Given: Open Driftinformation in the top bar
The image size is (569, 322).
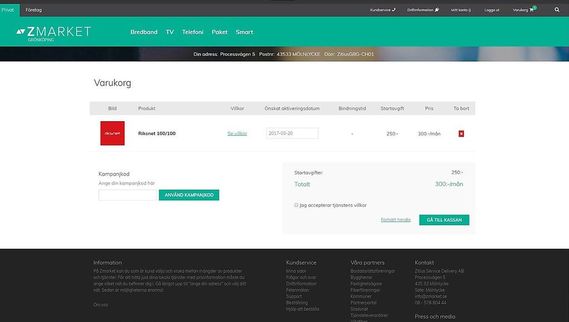Looking at the screenshot, I should [x=423, y=10].
